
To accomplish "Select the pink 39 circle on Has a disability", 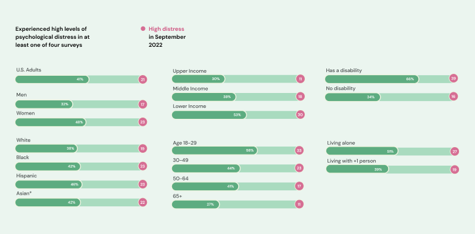I will tap(453, 78).
